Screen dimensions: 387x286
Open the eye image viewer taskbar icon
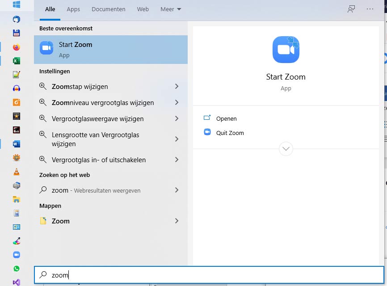[x=17, y=130]
